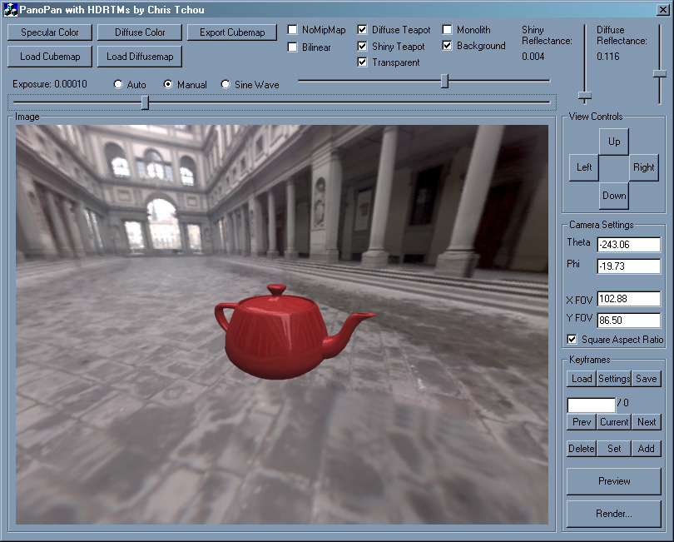
Task: Click the Load Cubemap button
Action: coord(50,57)
